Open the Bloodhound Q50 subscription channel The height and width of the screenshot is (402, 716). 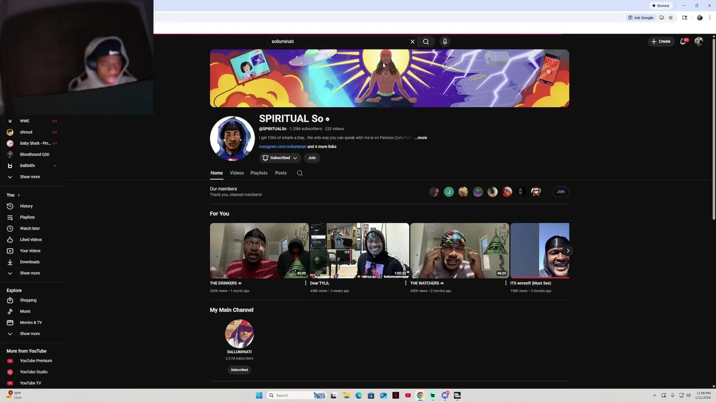[x=34, y=155]
